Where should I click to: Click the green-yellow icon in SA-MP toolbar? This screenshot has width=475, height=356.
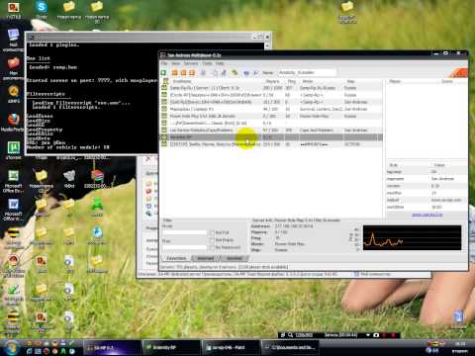click(235, 72)
